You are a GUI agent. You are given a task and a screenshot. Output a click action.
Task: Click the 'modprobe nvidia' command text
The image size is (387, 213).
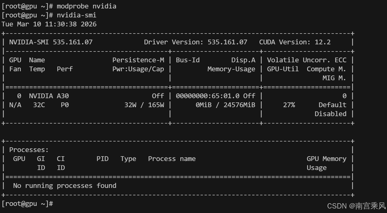[86, 6]
